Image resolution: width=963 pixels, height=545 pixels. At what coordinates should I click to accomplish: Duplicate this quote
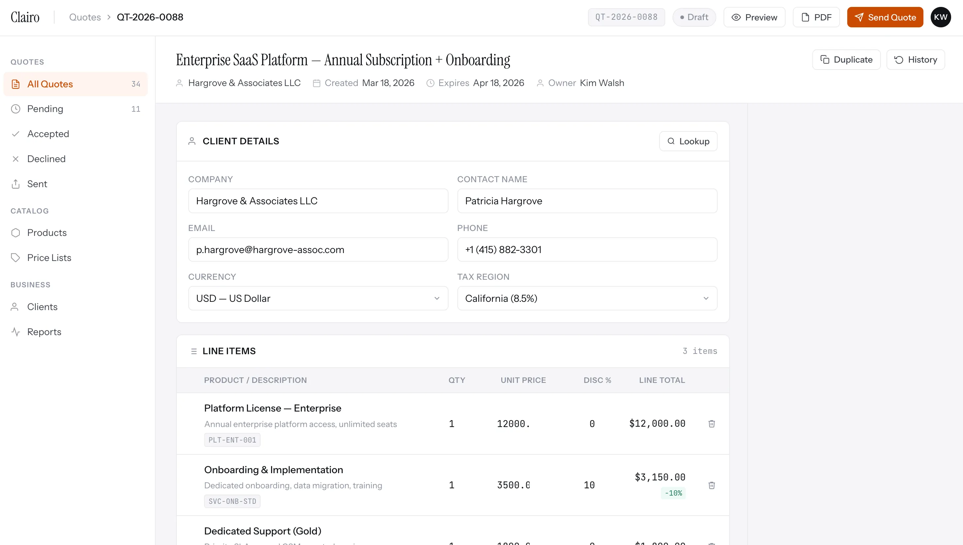click(x=846, y=60)
